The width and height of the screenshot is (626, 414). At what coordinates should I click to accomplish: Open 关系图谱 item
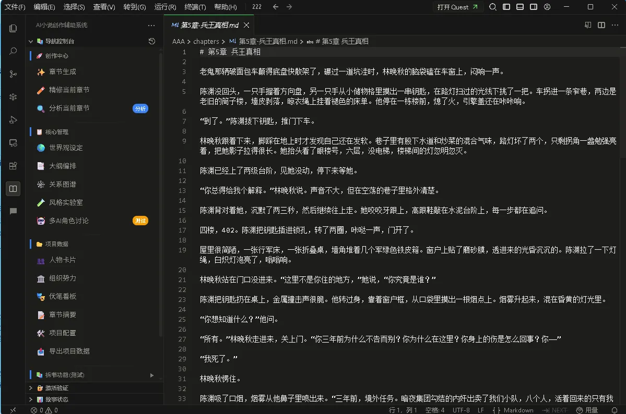pyautogui.click(x=62, y=185)
